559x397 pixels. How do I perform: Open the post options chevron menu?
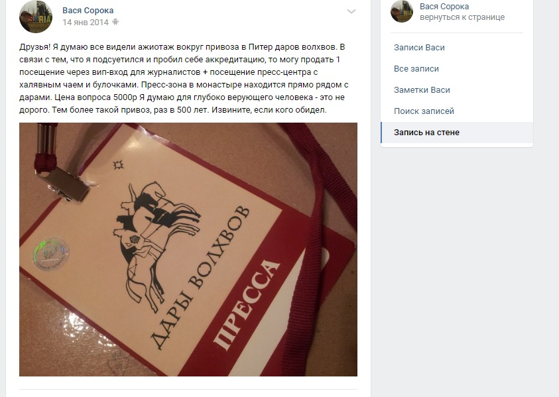coord(351,11)
